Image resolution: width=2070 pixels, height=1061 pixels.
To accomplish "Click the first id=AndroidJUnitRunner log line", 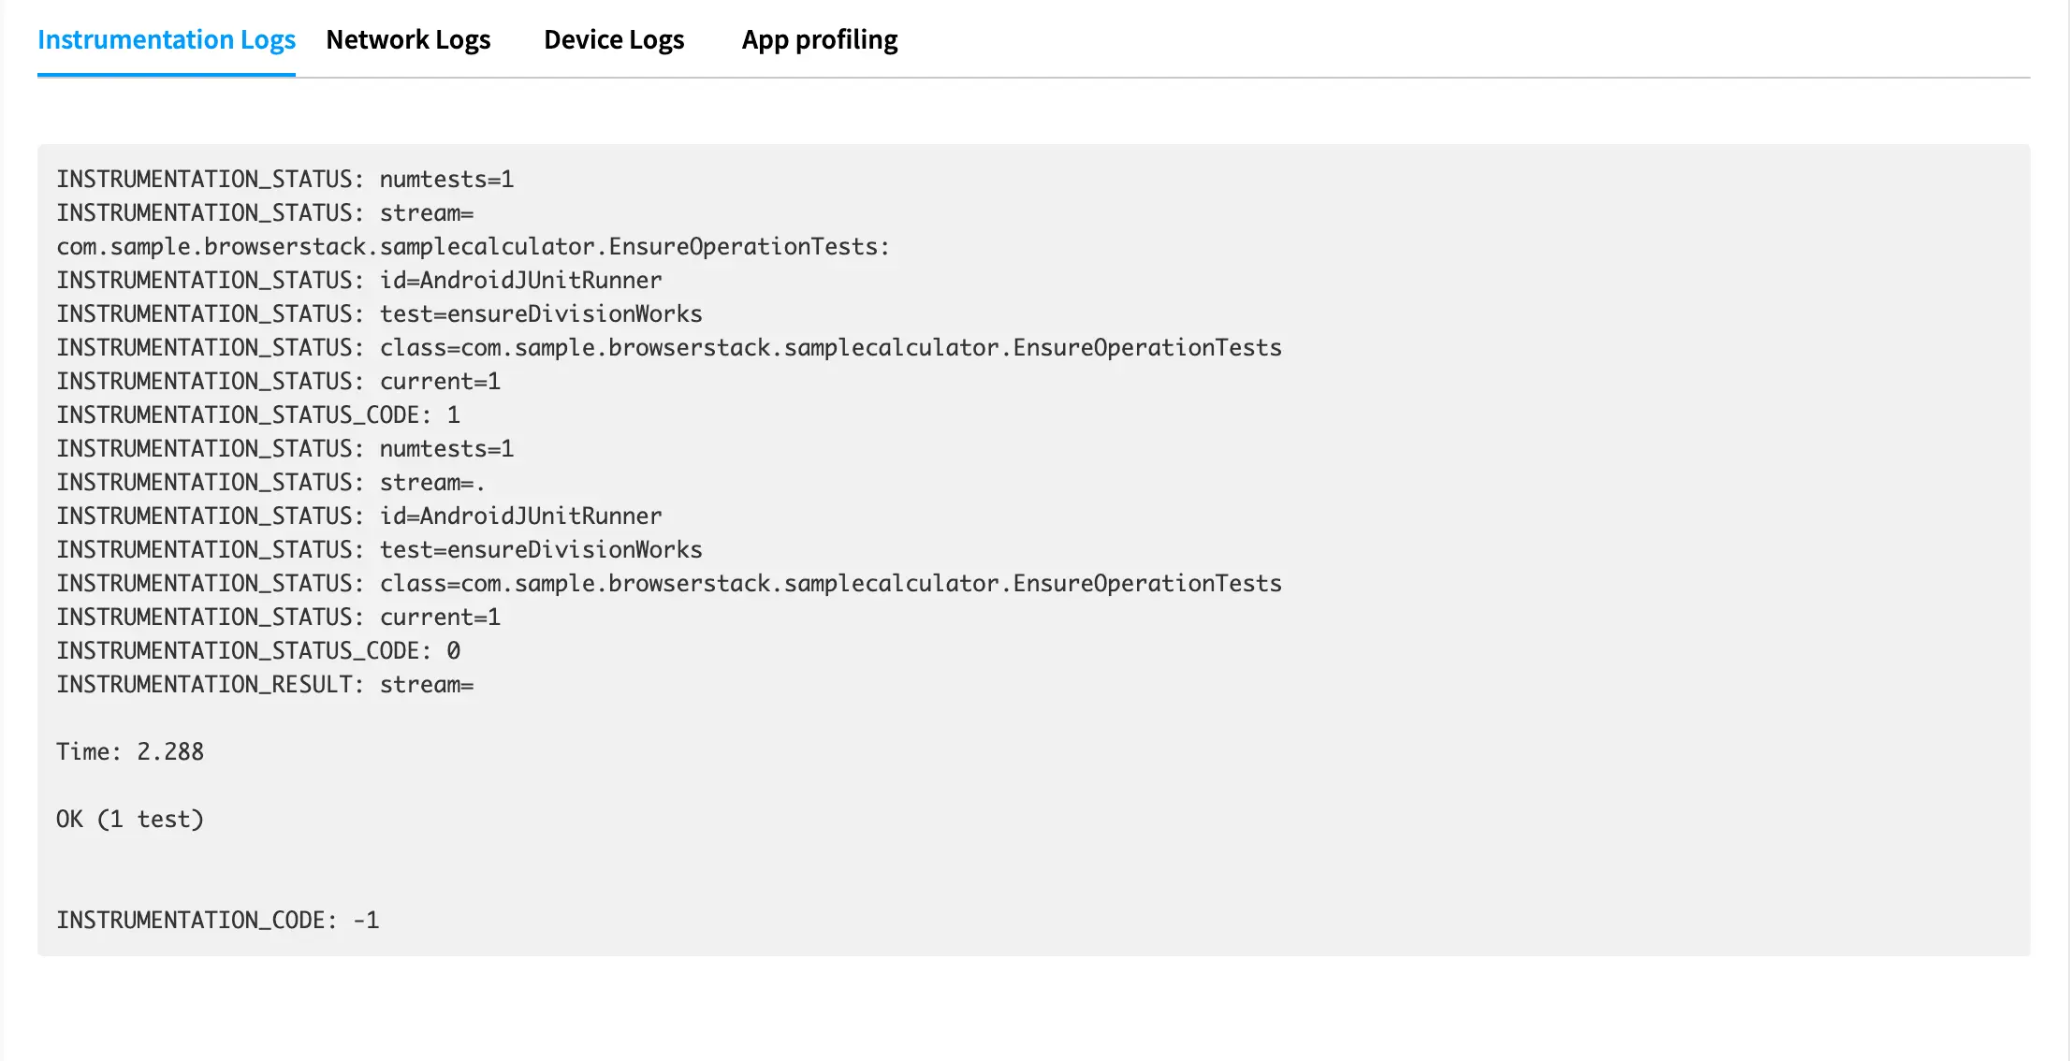I will point(358,281).
